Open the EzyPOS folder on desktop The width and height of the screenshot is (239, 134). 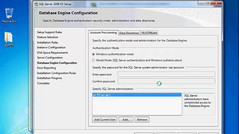point(9,39)
